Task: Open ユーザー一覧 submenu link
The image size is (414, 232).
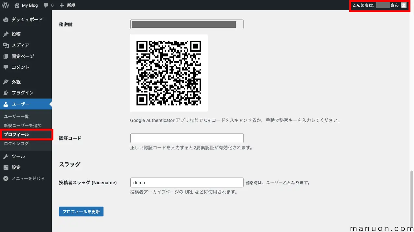Action: pos(16,116)
